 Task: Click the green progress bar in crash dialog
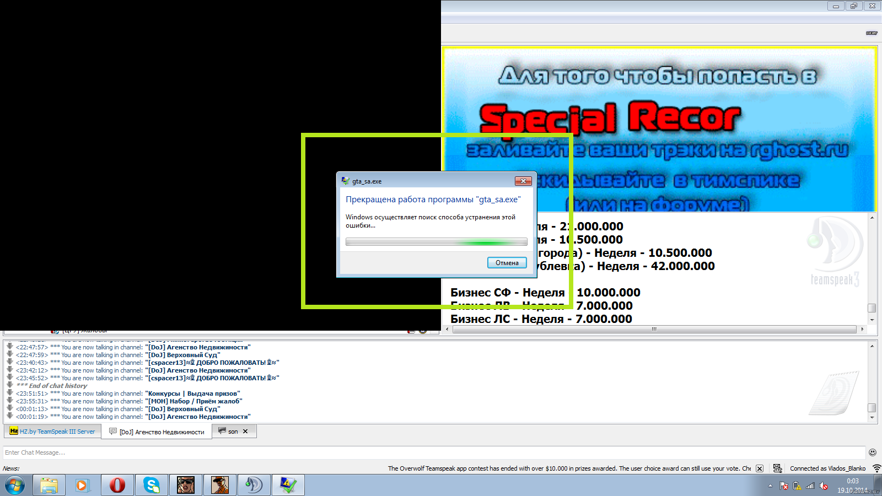(x=436, y=242)
